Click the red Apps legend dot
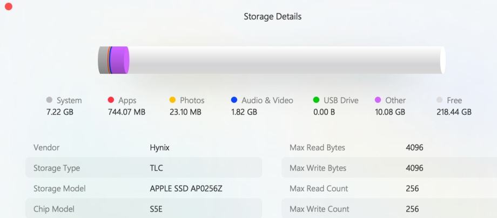Viewport: 497px width, 218px height. [111, 100]
